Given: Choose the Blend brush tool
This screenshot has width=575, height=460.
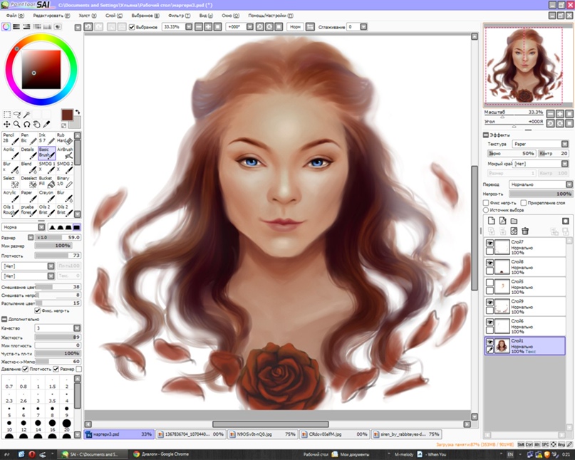Looking at the screenshot, I should [28, 167].
